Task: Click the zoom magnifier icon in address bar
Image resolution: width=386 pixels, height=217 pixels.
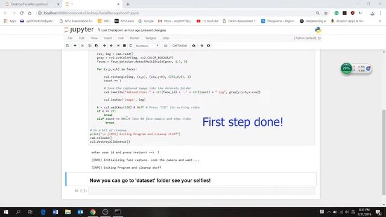Action: pyautogui.click(x=318, y=13)
